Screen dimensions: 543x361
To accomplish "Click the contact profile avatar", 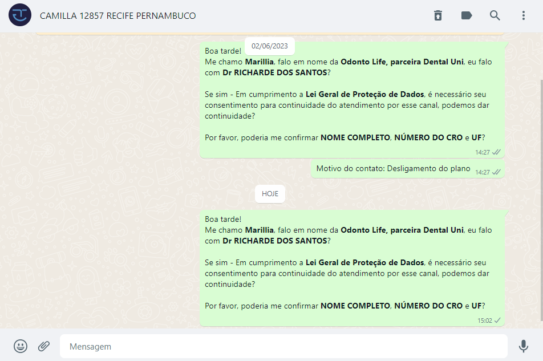I will [20, 15].
